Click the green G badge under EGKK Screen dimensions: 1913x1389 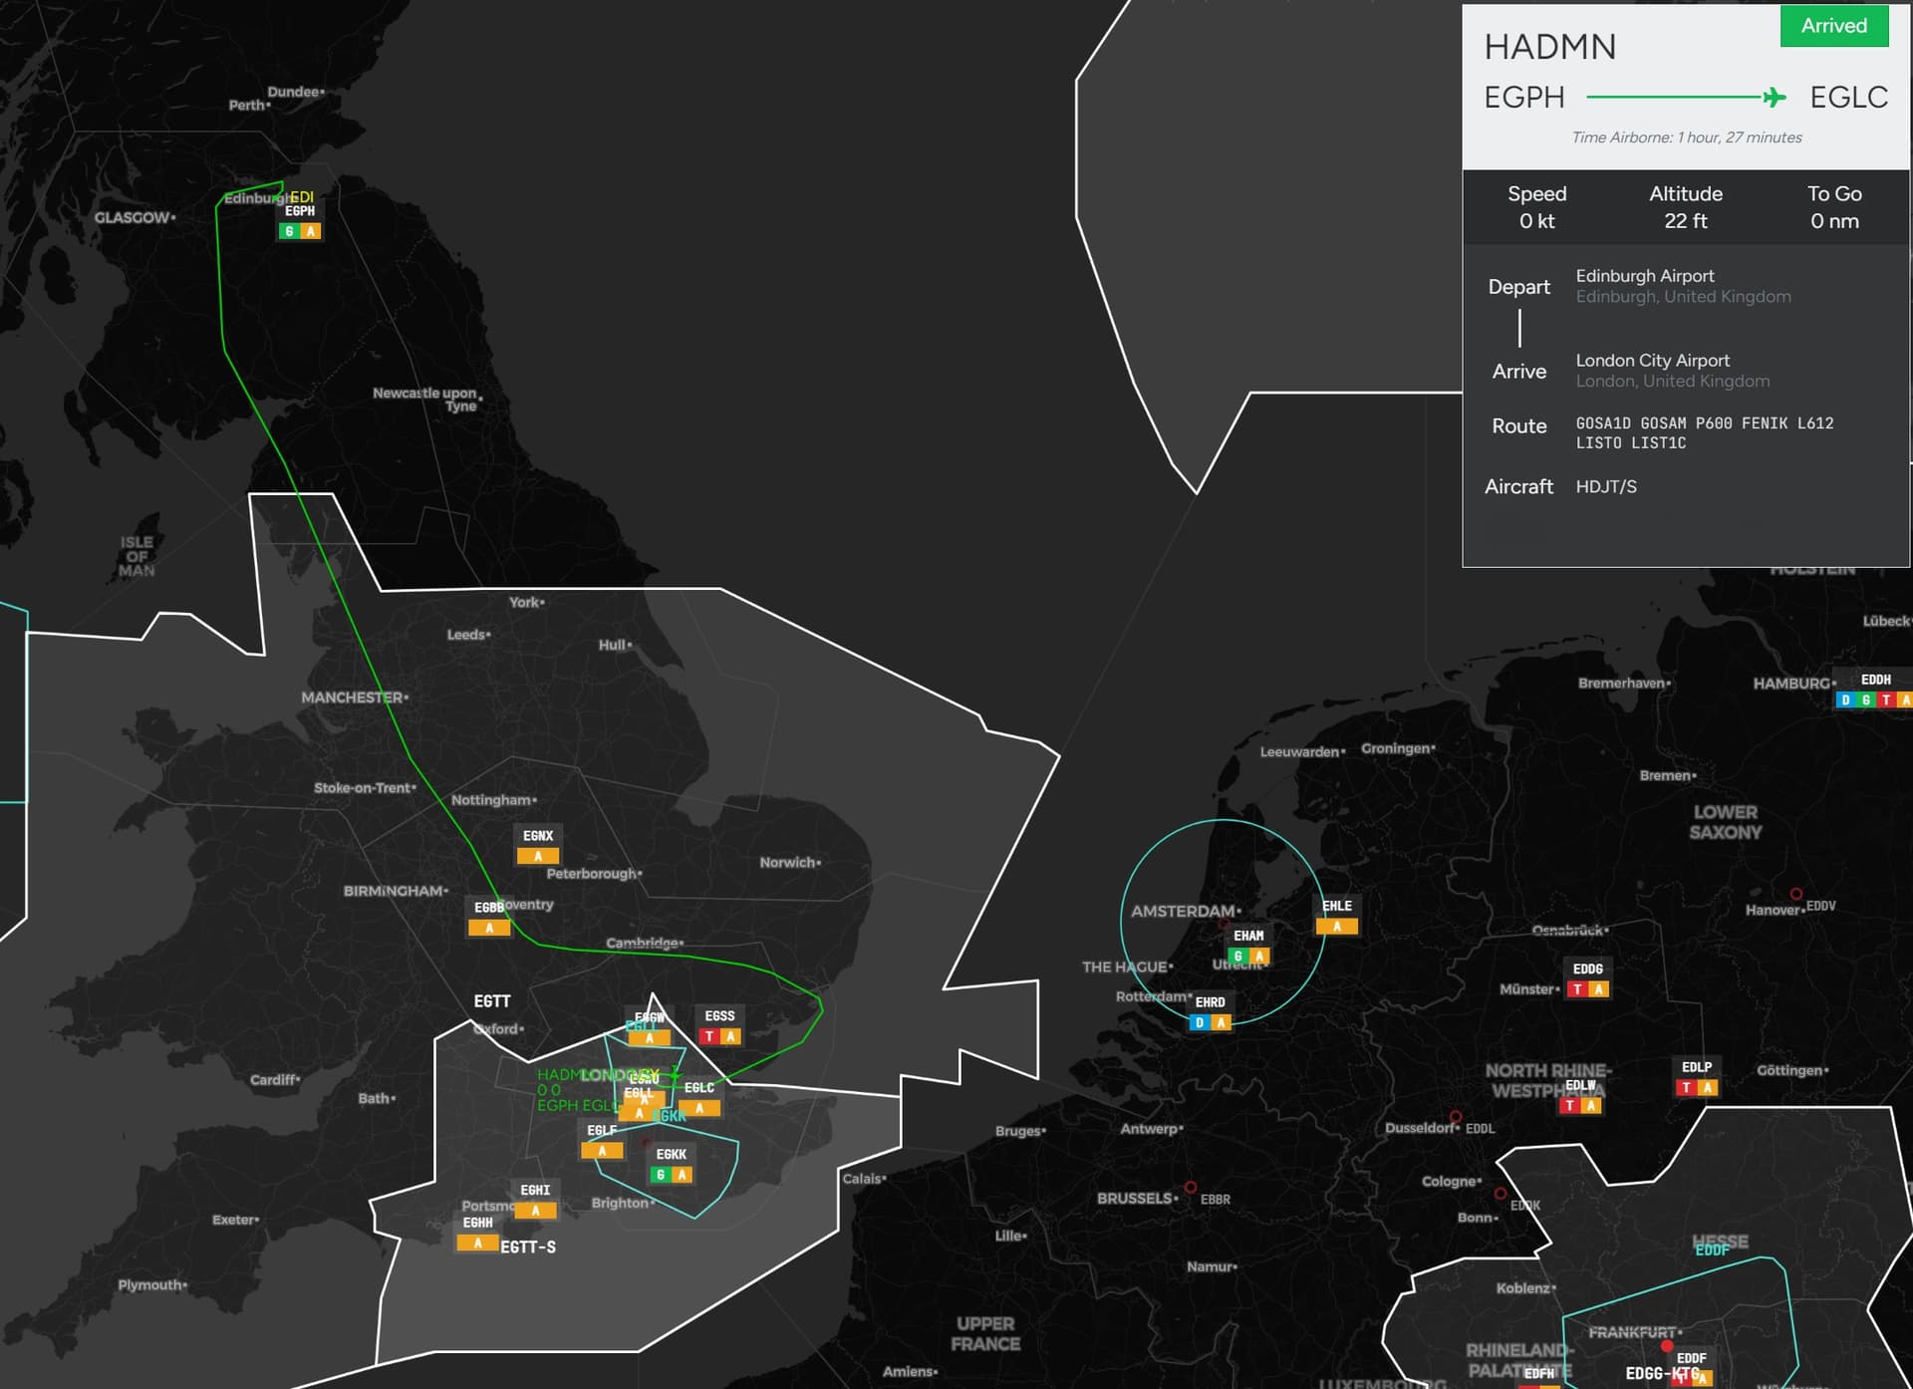pyautogui.click(x=661, y=1175)
